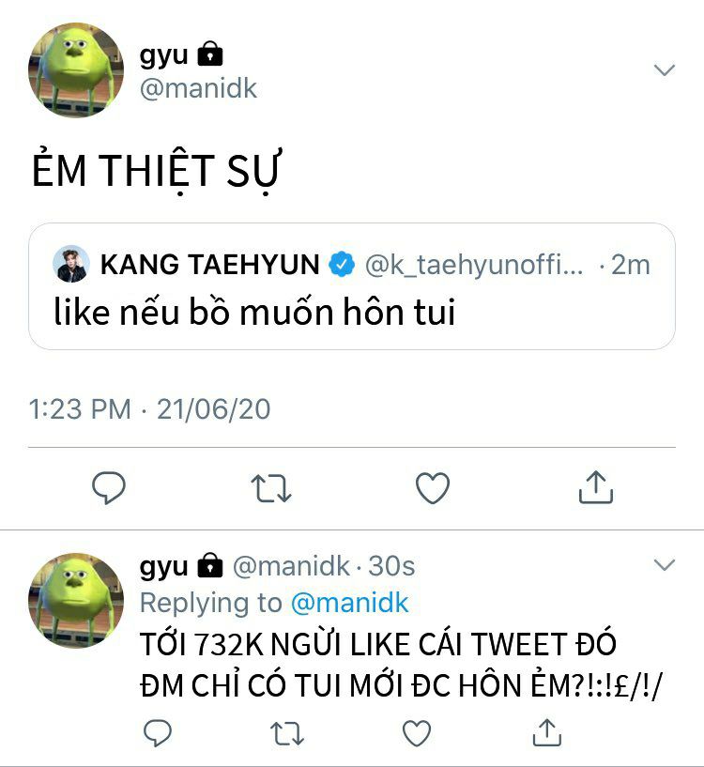Open gyu's avatar on the reply tweet
This screenshot has width=704, height=767.
pyautogui.click(x=76, y=600)
